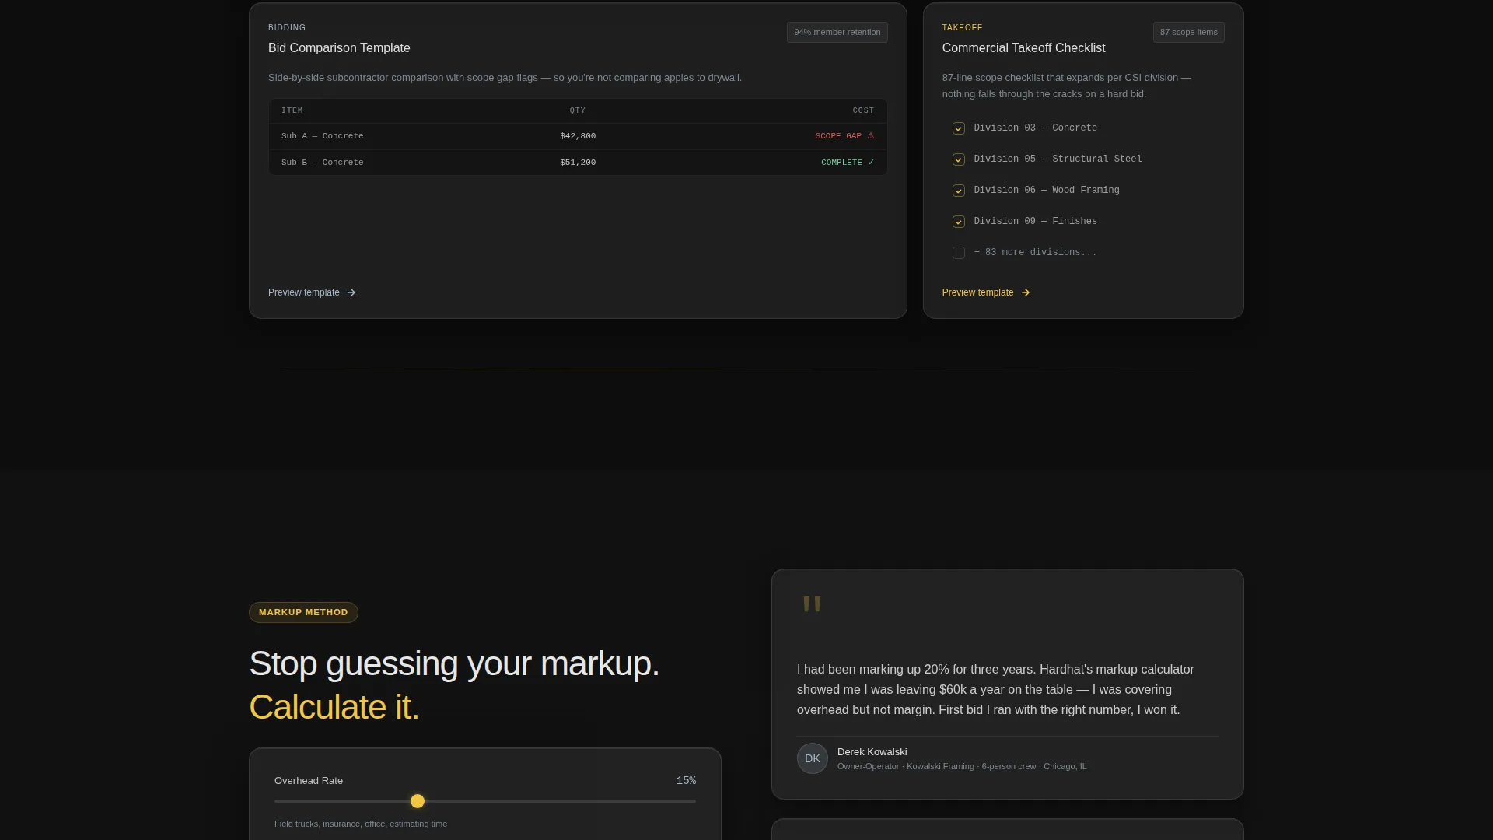Click the scope gap warning triangle icon
The height and width of the screenshot is (840, 1493).
[871, 135]
